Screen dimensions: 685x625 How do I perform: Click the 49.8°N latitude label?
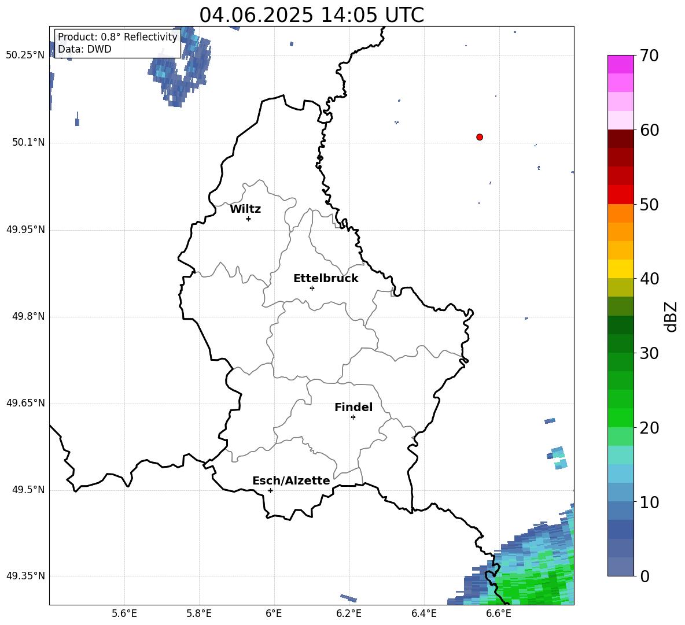coord(28,316)
